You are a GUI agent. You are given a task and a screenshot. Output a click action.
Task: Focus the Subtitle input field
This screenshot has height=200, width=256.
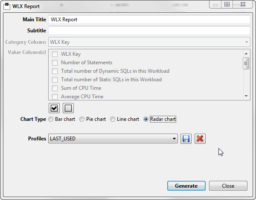point(148,31)
